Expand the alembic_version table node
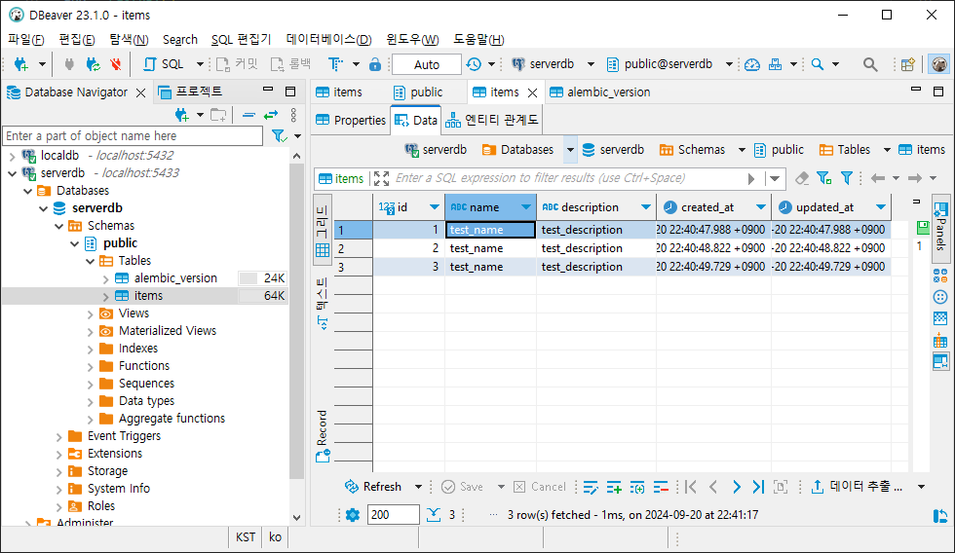 click(x=106, y=278)
